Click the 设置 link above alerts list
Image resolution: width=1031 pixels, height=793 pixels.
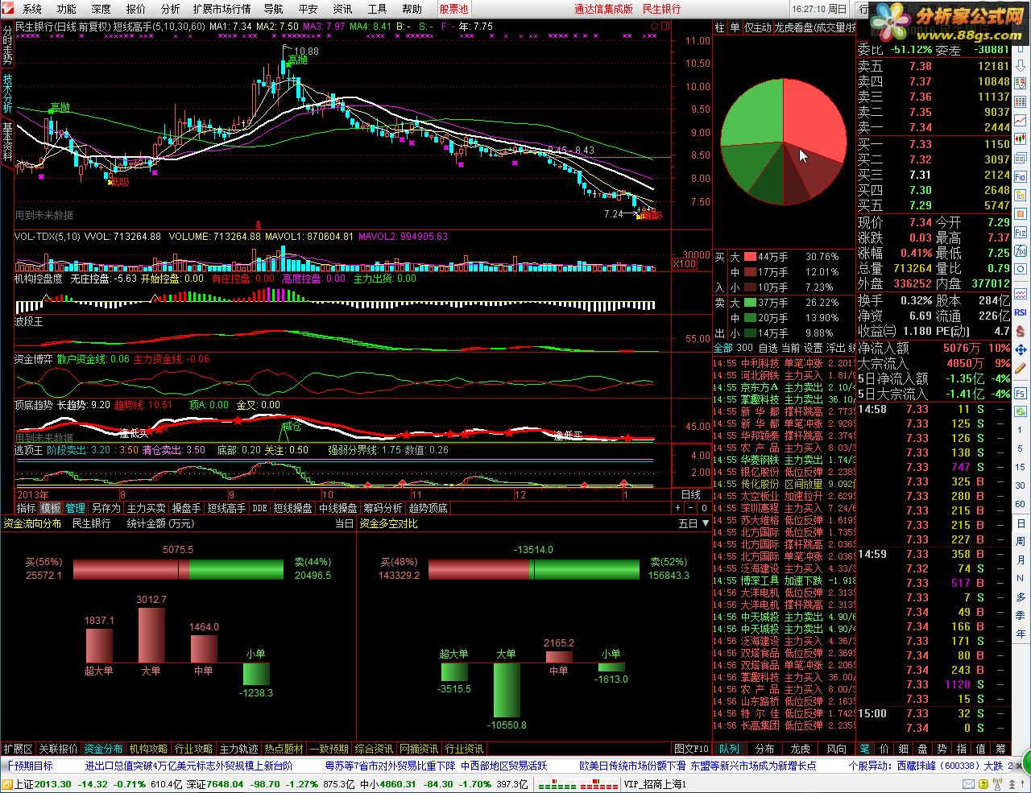[814, 348]
